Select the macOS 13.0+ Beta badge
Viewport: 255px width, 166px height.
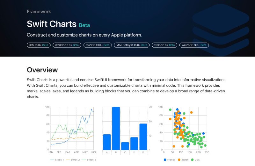(98, 45)
